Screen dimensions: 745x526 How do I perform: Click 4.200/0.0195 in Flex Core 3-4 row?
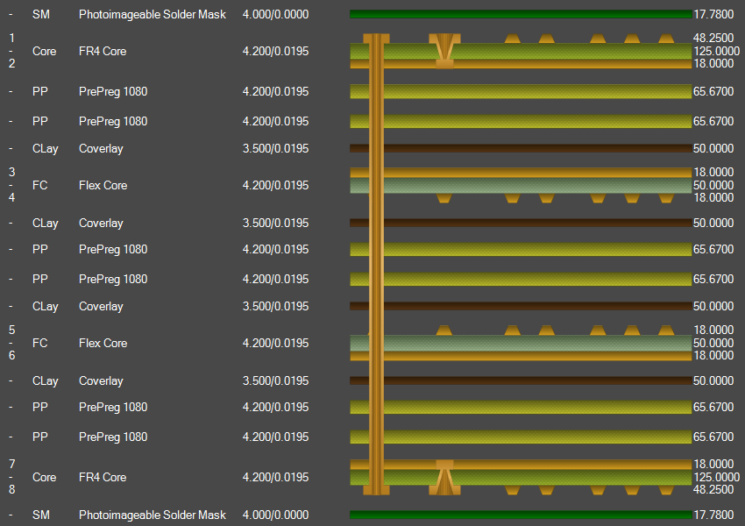coord(275,185)
